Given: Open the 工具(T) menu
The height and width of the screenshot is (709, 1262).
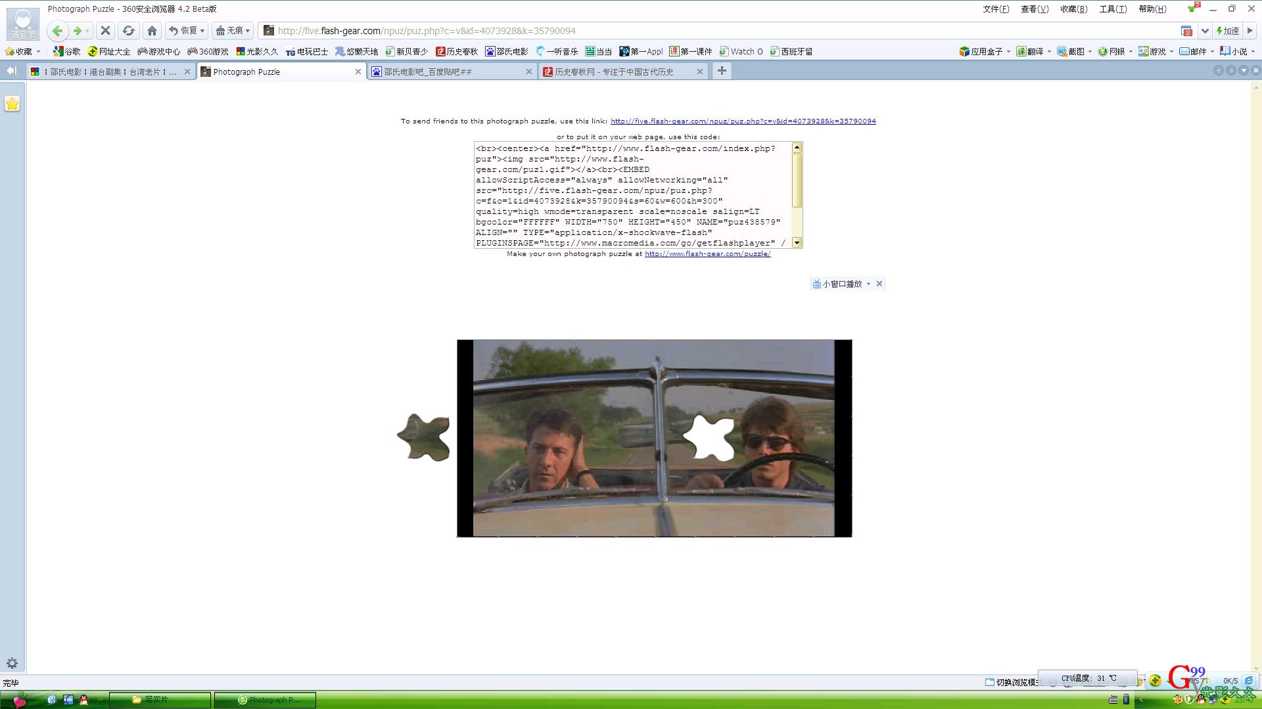Looking at the screenshot, I should [x=1113, y=9].
